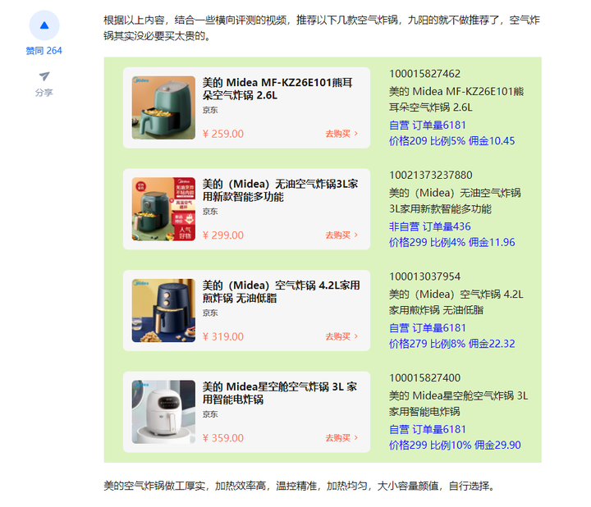591x507 pixels.
Task: Open the navy 4.2L fryer thumbnail
Action: [x=163, y=310]
